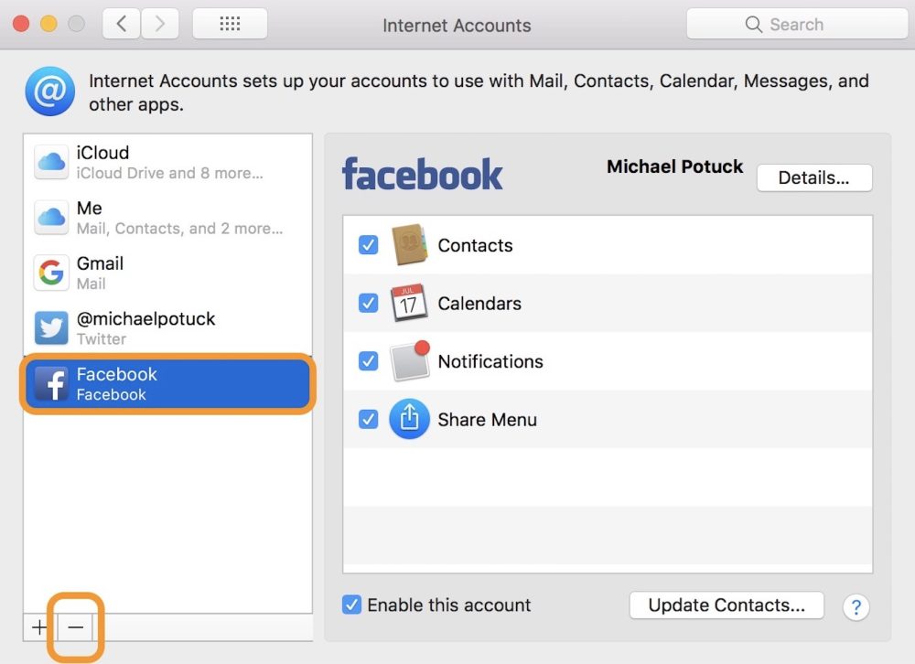Click the Calendars app icon
915x664 pixels.
point(409,303)
